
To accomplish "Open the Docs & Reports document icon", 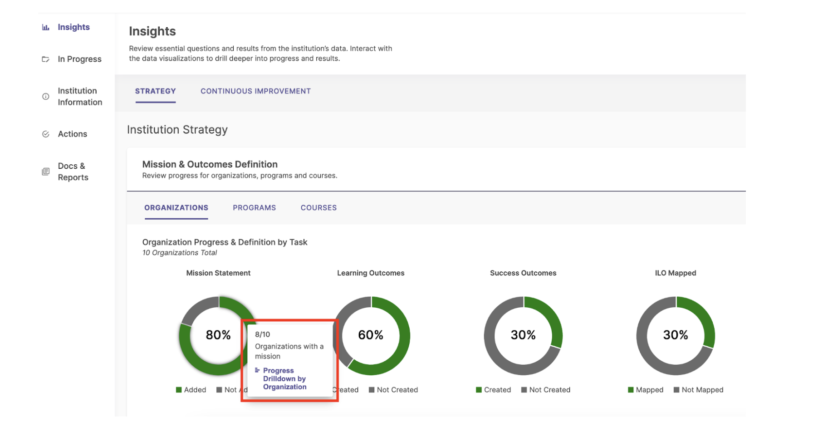I will tap(45, 171).
